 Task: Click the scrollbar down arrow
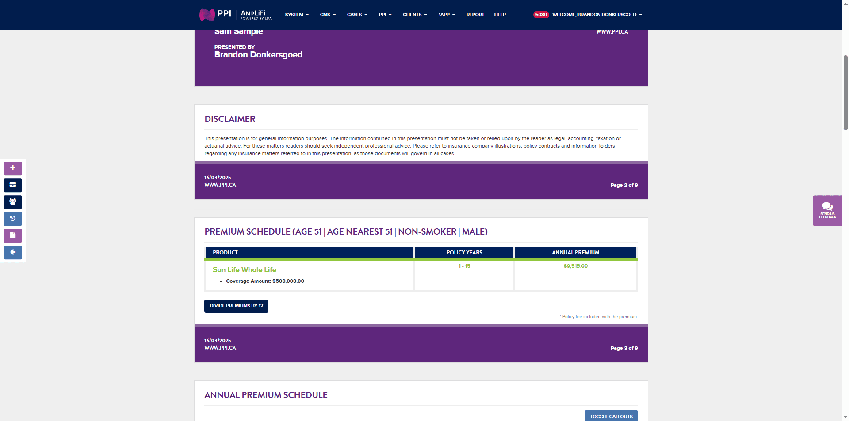pyautogui.click(x=845, y=417)
